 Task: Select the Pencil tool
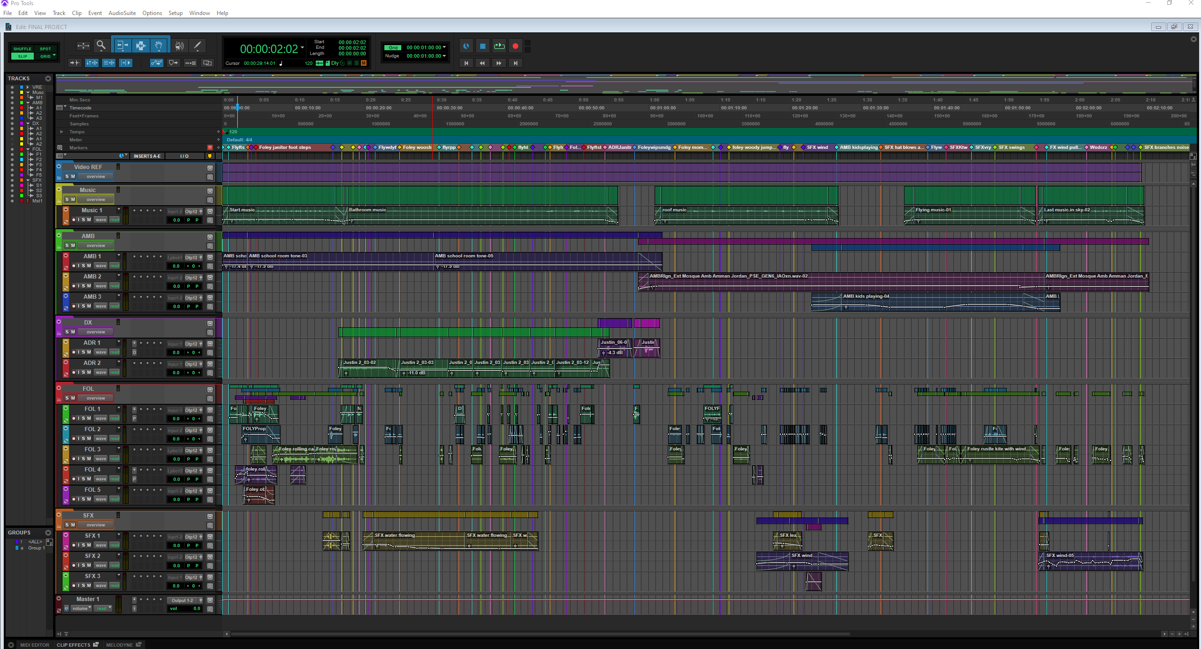click(198, 46)
